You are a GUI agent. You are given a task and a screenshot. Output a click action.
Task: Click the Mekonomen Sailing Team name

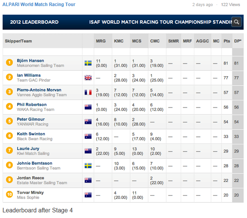pos(40,65)
